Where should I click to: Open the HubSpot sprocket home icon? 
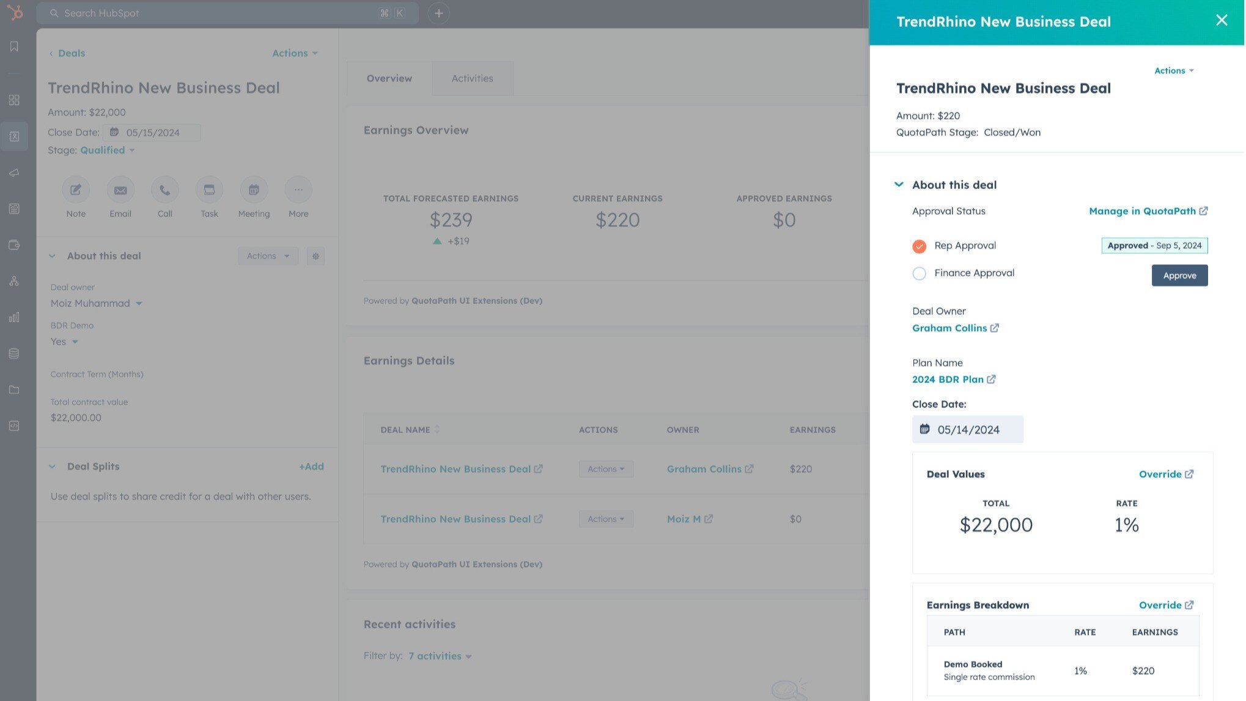click(x=14, y=13)
